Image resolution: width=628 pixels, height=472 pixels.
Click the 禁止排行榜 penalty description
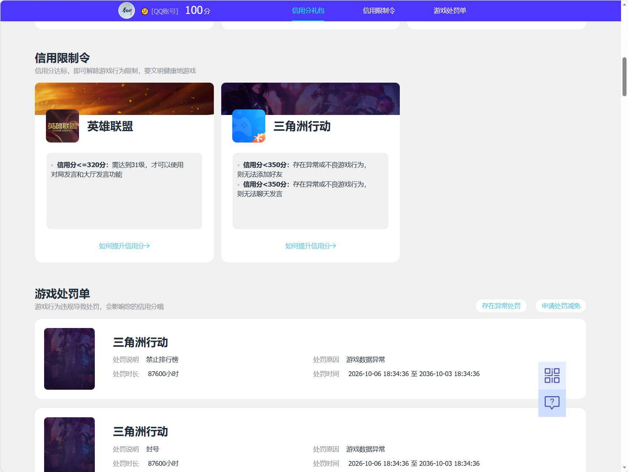(162, 360)
